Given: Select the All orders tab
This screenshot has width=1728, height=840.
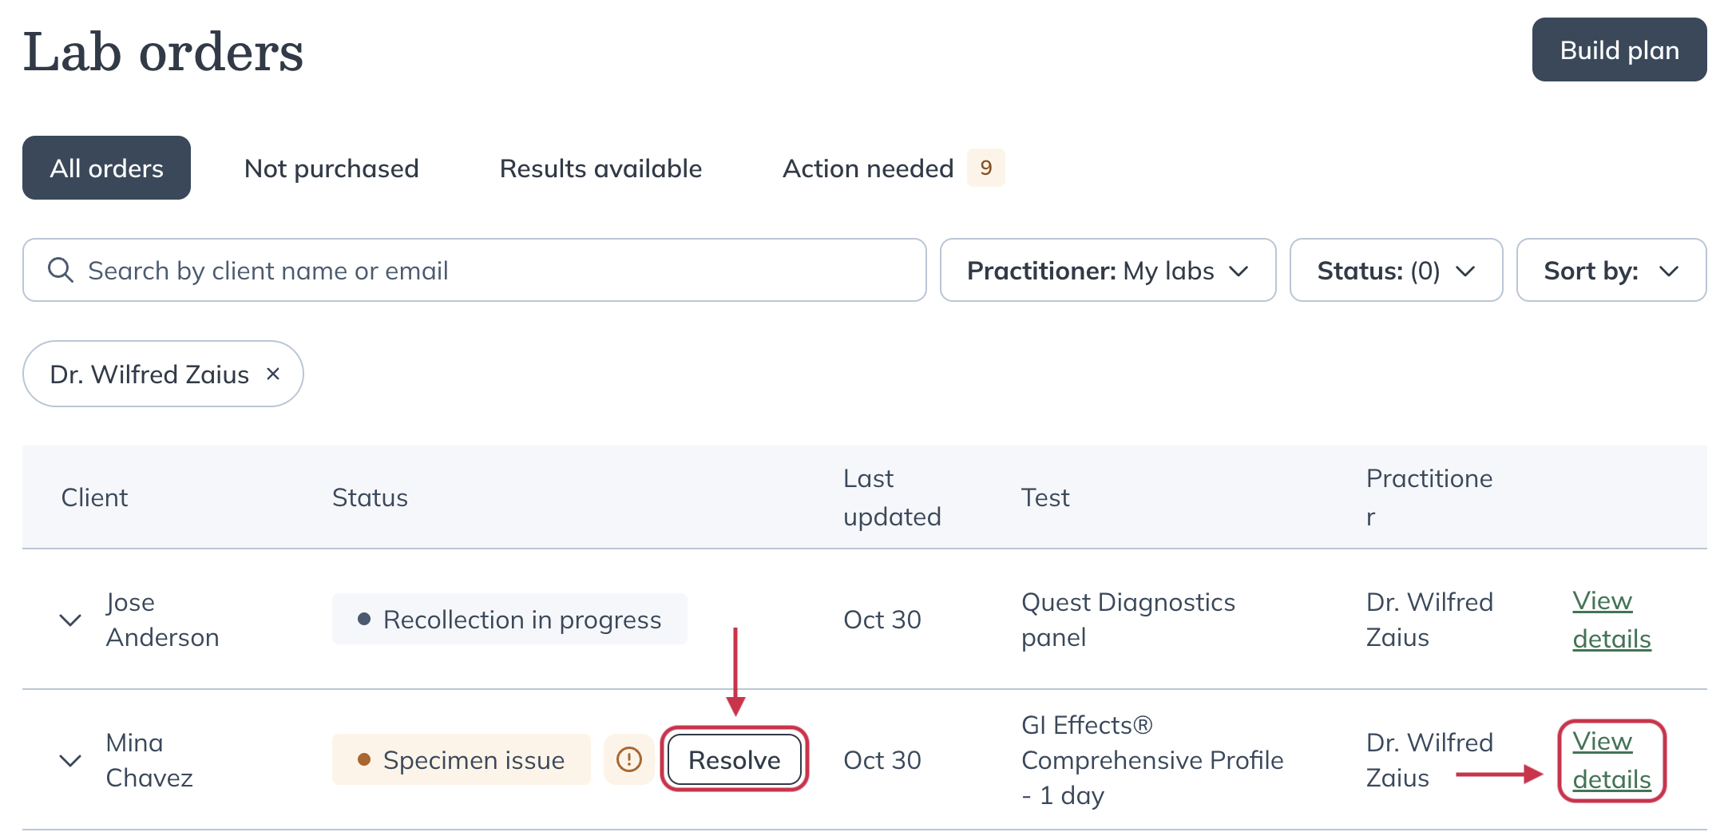Looking at the screenshot, I should click(x=106, y=168).
